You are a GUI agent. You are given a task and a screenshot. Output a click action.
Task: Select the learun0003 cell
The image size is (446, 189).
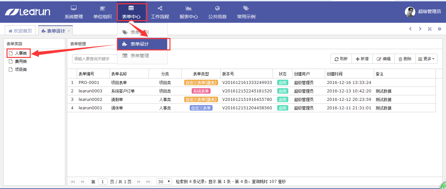[93, 91]
